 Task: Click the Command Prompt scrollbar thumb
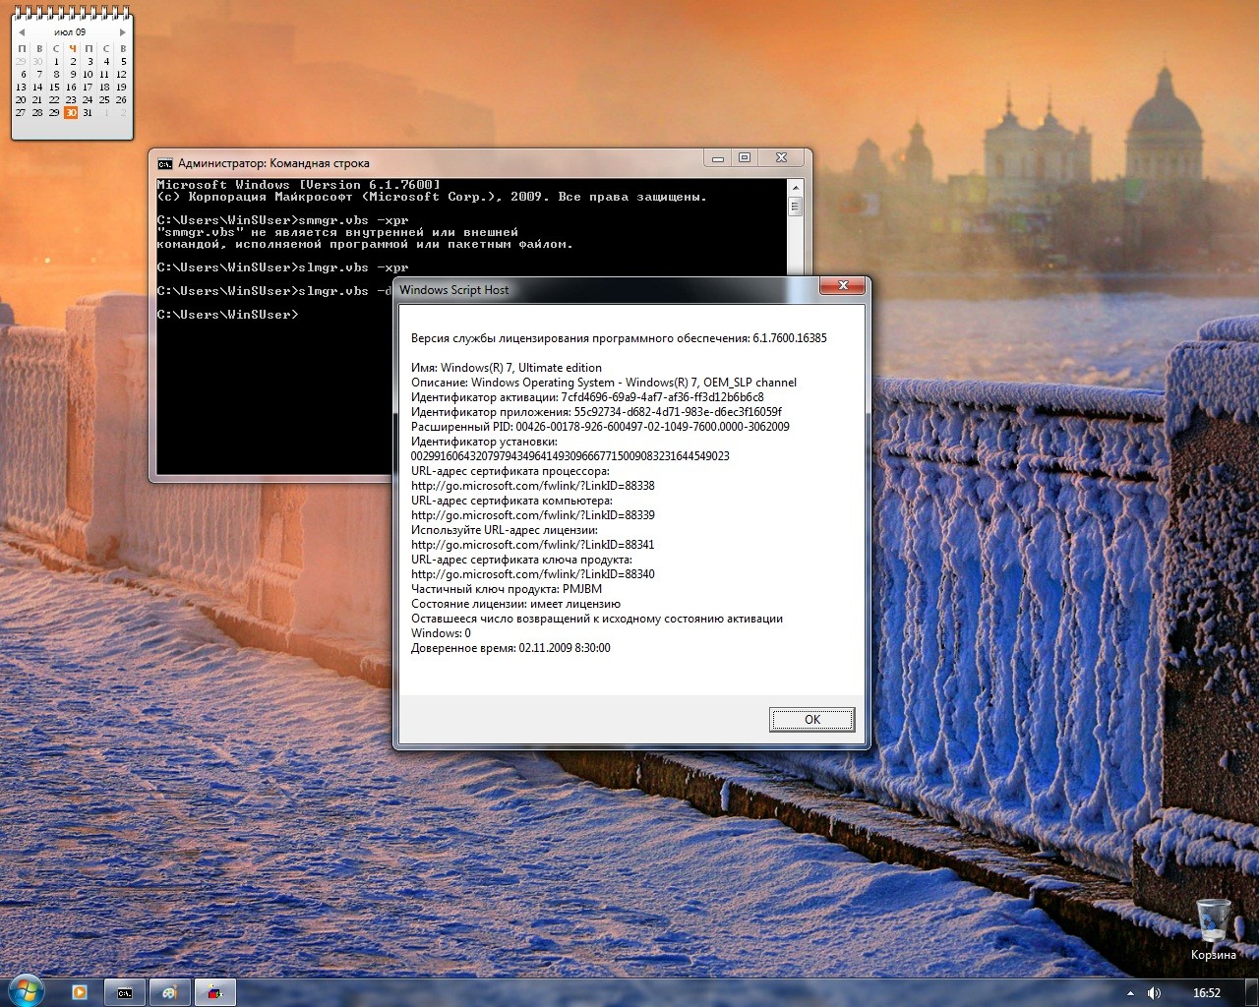795,207
